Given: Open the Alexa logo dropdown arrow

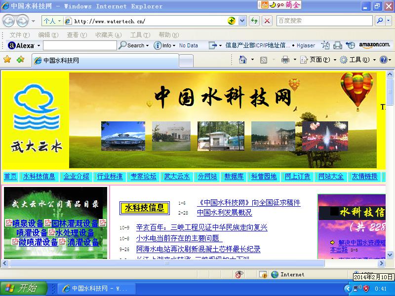Looking at the screenshot, I should click(x=39, y=45).
